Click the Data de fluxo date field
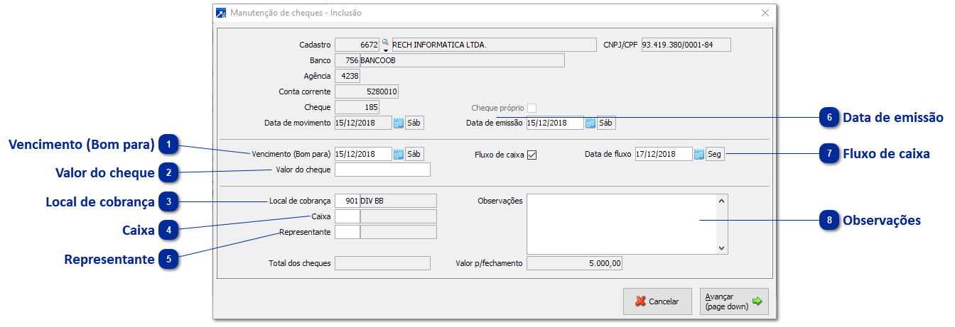Viewport: 955px width, 327px height. [x=664, y=154]
